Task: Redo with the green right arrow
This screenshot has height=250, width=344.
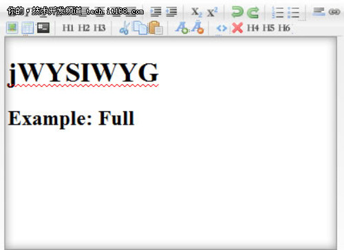Action: [x=253, y=12]
